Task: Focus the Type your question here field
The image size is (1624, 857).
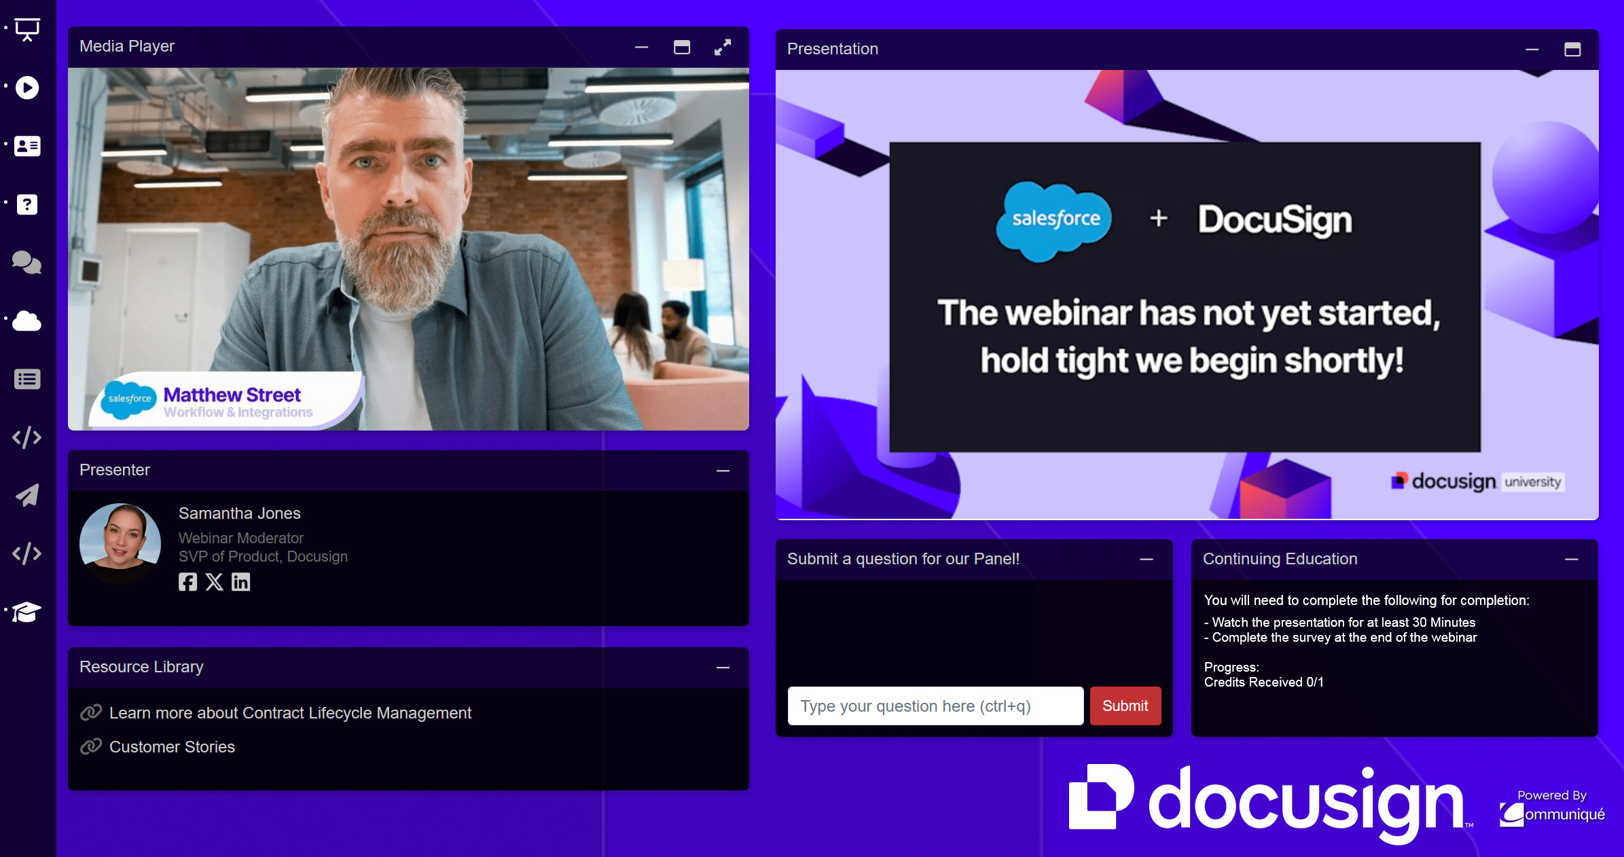Action: [x=935, y=706]
